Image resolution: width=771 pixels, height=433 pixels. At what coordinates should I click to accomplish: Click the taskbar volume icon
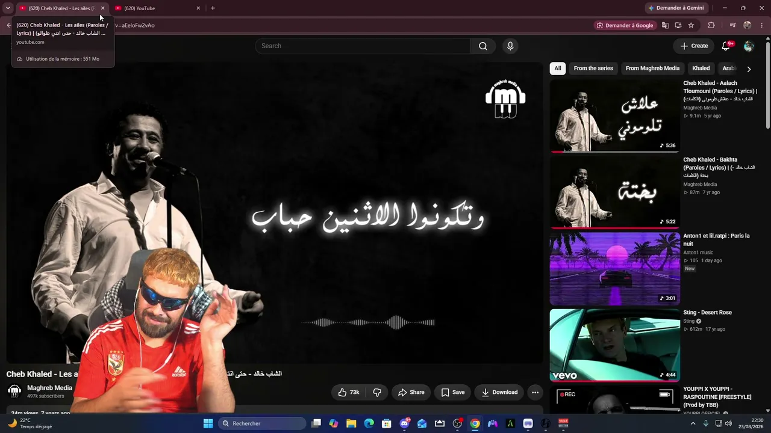728,423
